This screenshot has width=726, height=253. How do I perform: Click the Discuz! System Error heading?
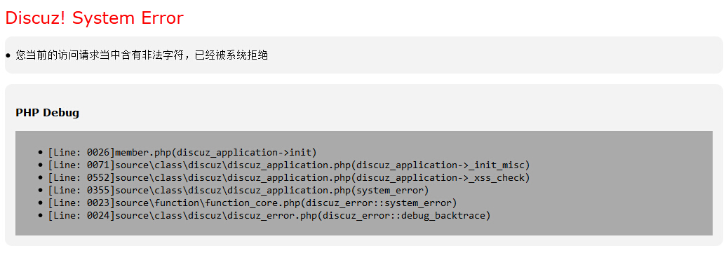click(x=95, y=18)
